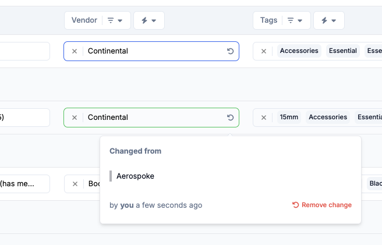Focus the blue-bordered Continental vendor input

151,51
